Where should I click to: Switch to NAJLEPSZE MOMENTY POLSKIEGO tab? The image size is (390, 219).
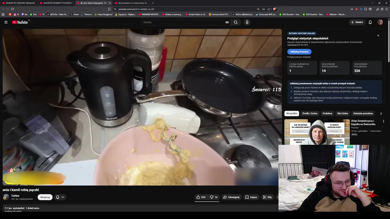click(x=56, y=3)
